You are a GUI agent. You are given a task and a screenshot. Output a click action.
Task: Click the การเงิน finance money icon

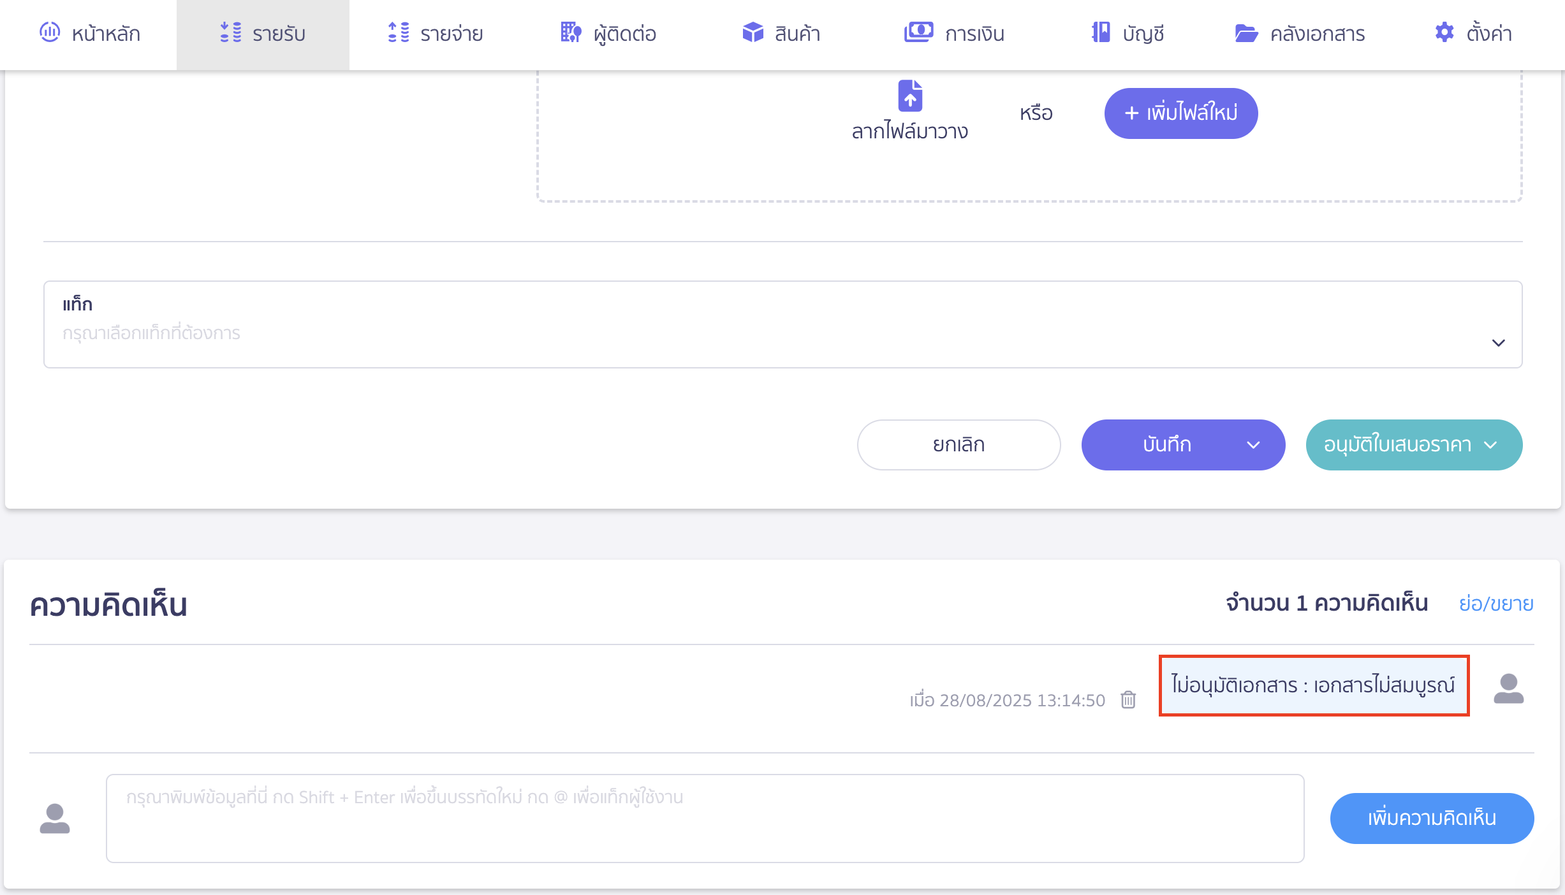918,32
